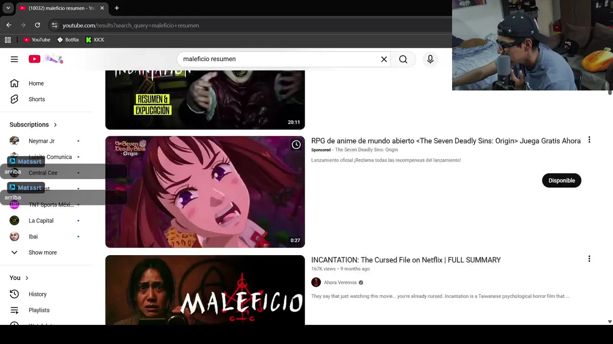Click the Disponible button

point(561,181)
